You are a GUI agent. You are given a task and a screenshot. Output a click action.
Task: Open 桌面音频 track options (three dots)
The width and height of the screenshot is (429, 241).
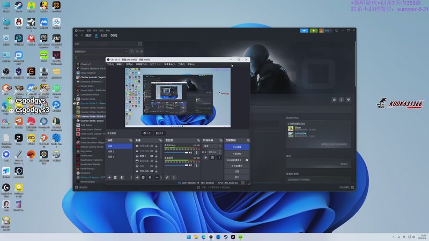[196, 165]
